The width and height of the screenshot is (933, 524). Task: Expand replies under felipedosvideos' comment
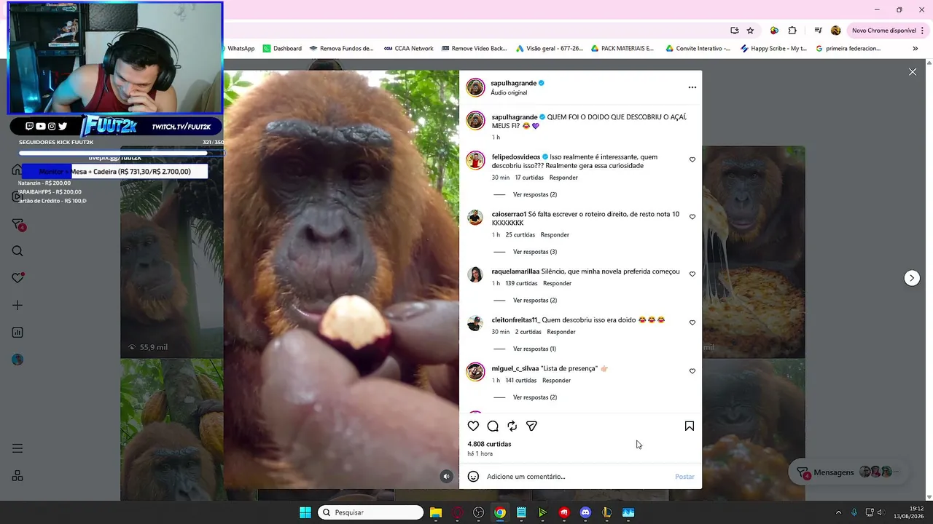[x=534, y=194]
